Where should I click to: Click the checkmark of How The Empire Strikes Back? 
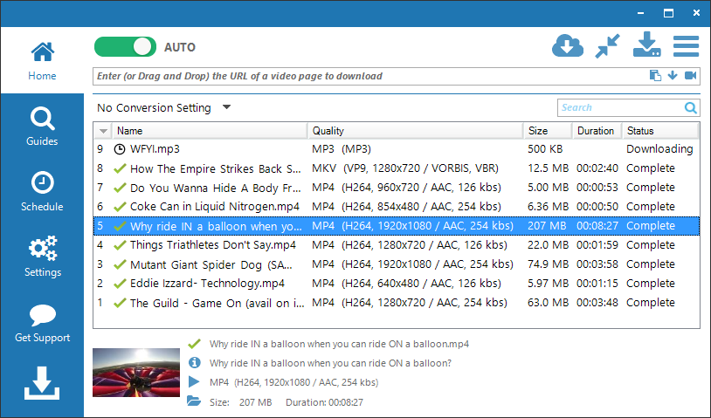click(x=120, y=168)
